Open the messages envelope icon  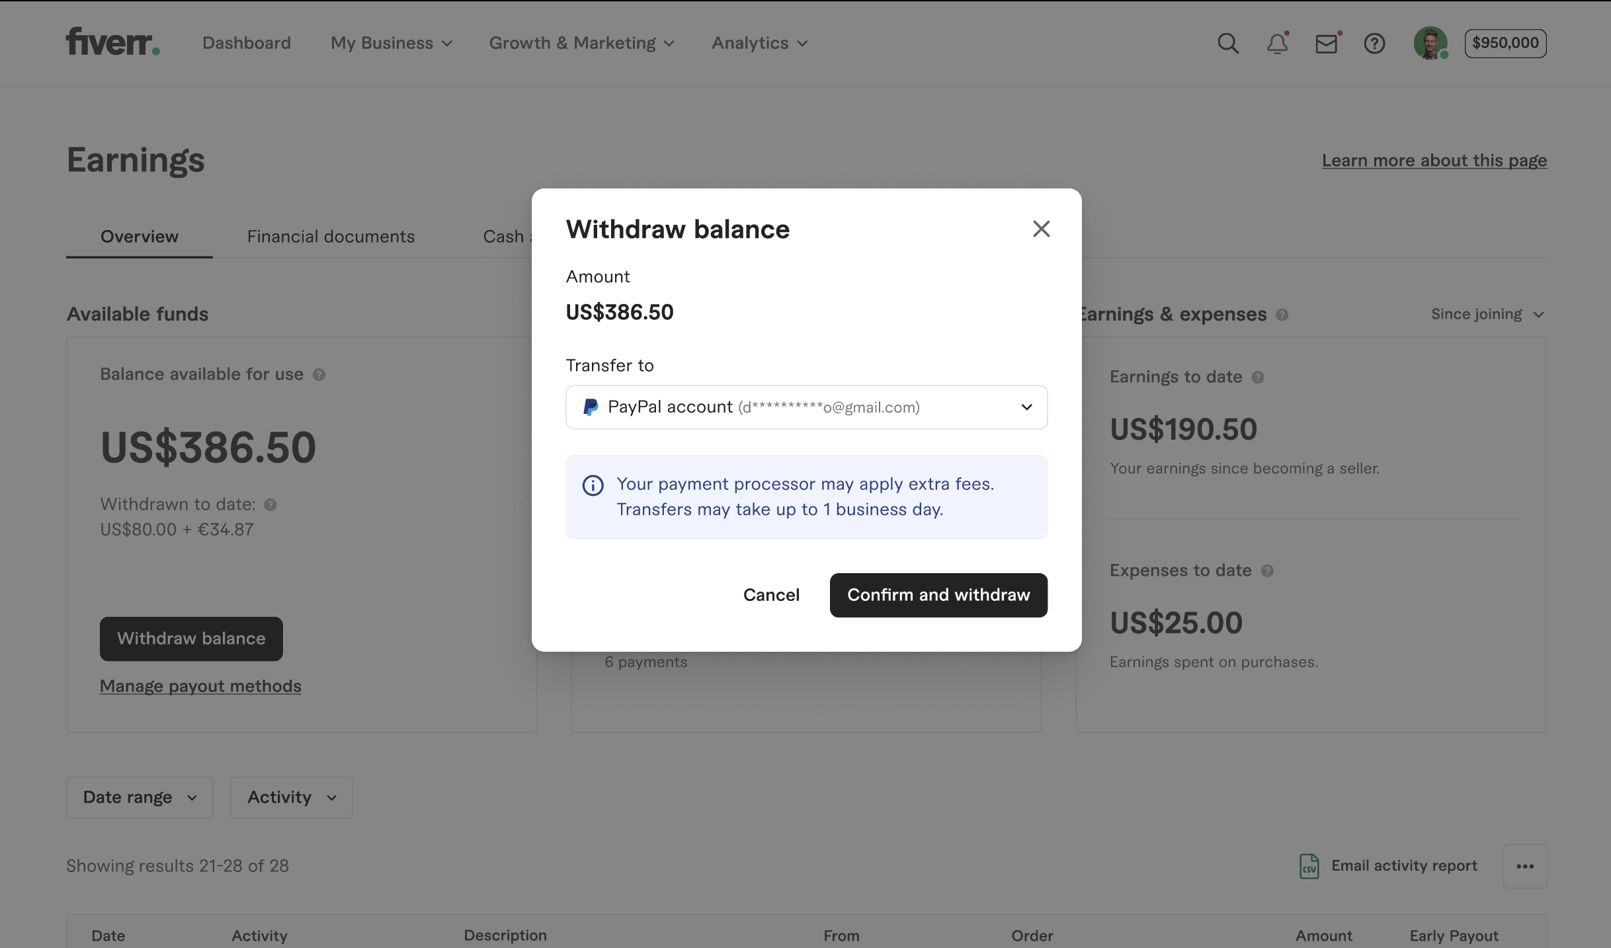point(1326,44)
